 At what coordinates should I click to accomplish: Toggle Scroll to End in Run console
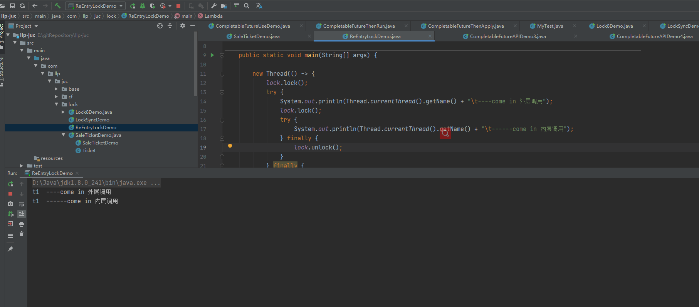pos(22,214)
